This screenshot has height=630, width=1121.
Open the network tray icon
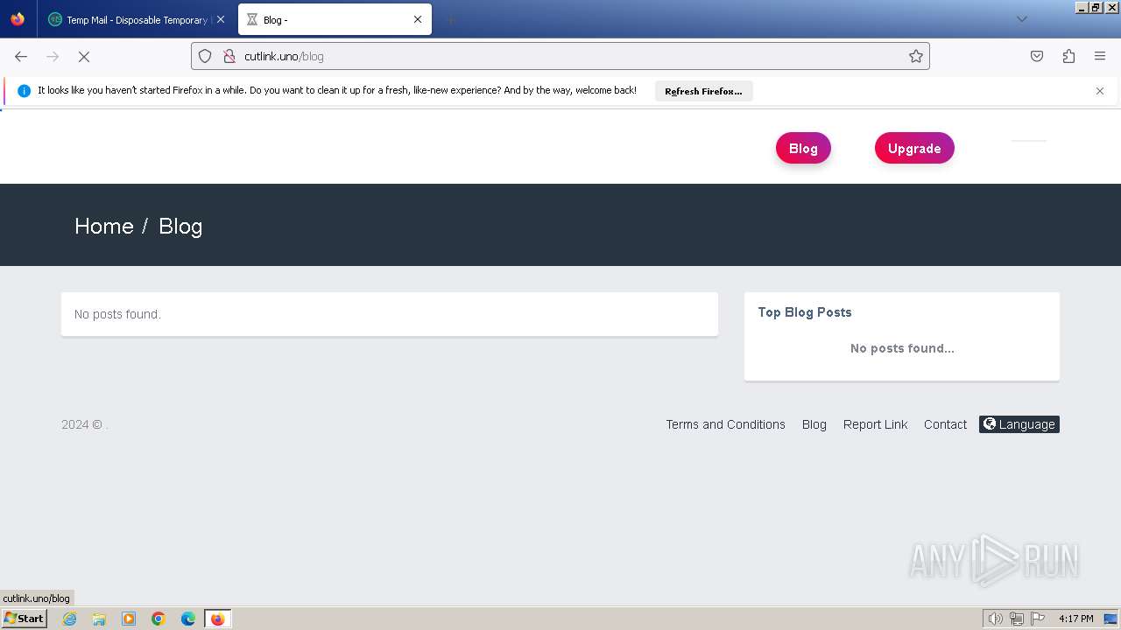1017,619
